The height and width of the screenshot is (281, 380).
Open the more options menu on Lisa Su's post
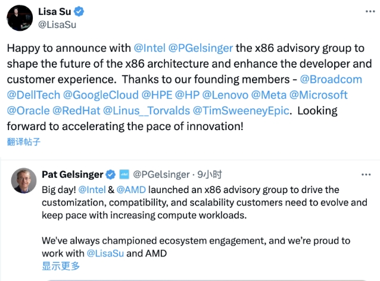click(370, 11)
